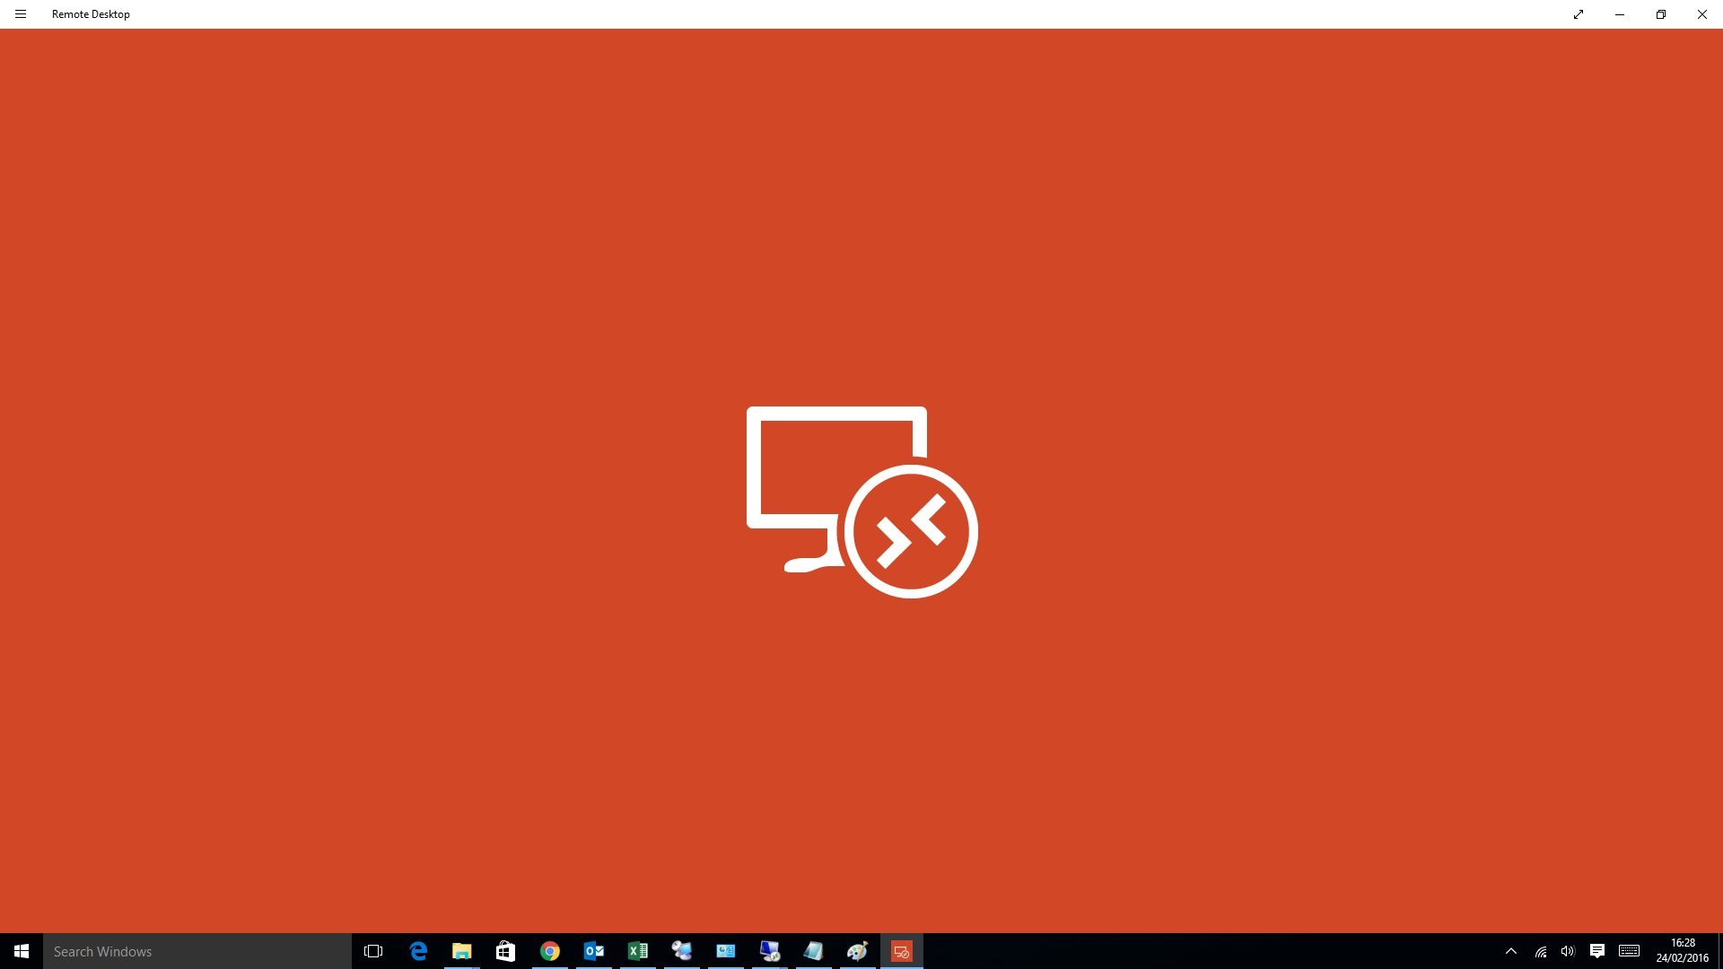Open the network computers taskbar app
The height and width of the screenshot is (969, 1723).
682,951
